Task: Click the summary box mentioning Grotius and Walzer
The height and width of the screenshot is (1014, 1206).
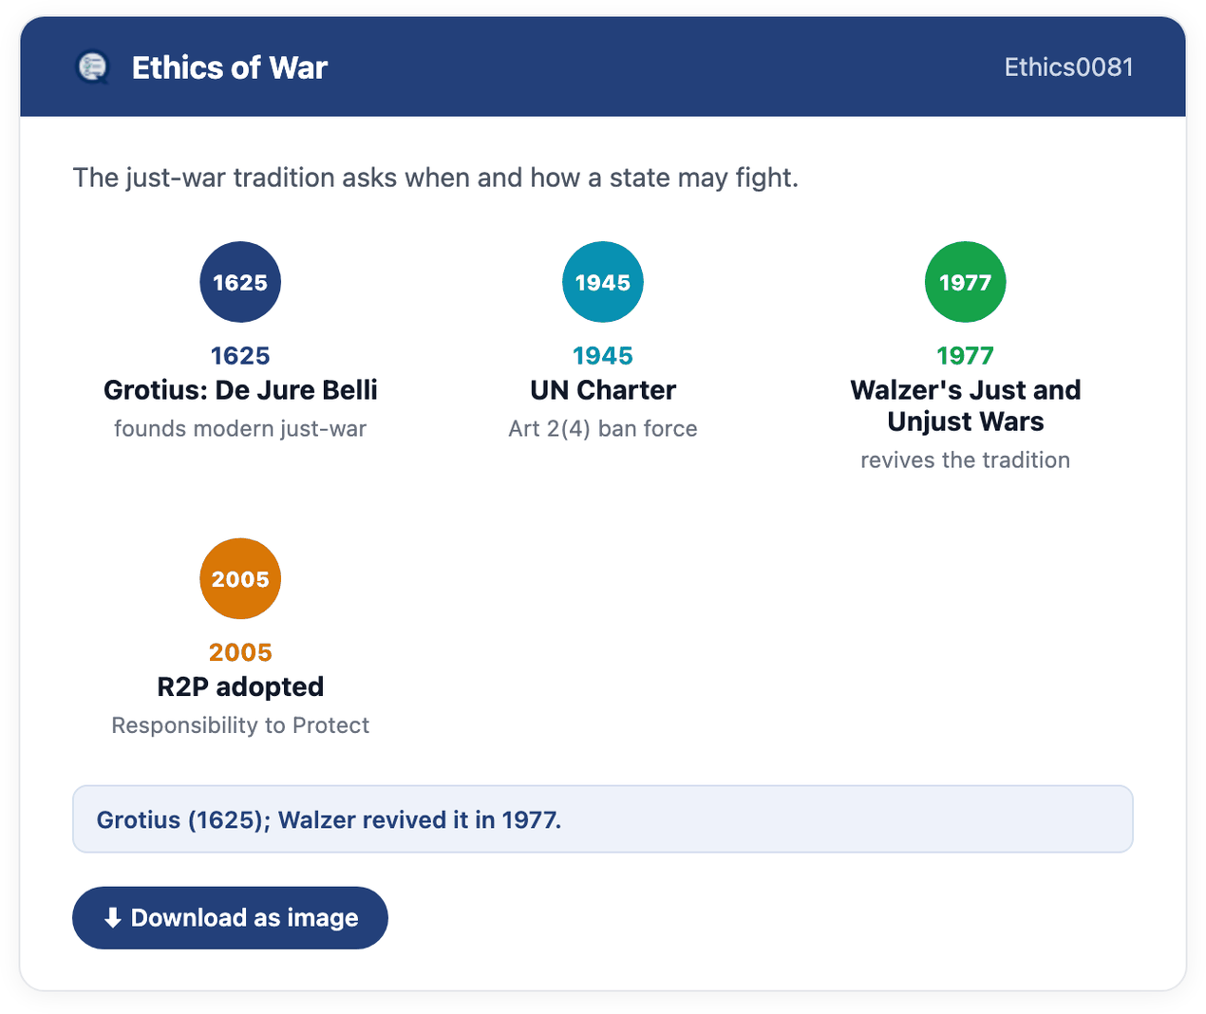Action: point(603,819)
